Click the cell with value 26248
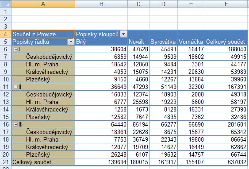The height and width of the screenshot is (169, 249). [x=101, y=154]
